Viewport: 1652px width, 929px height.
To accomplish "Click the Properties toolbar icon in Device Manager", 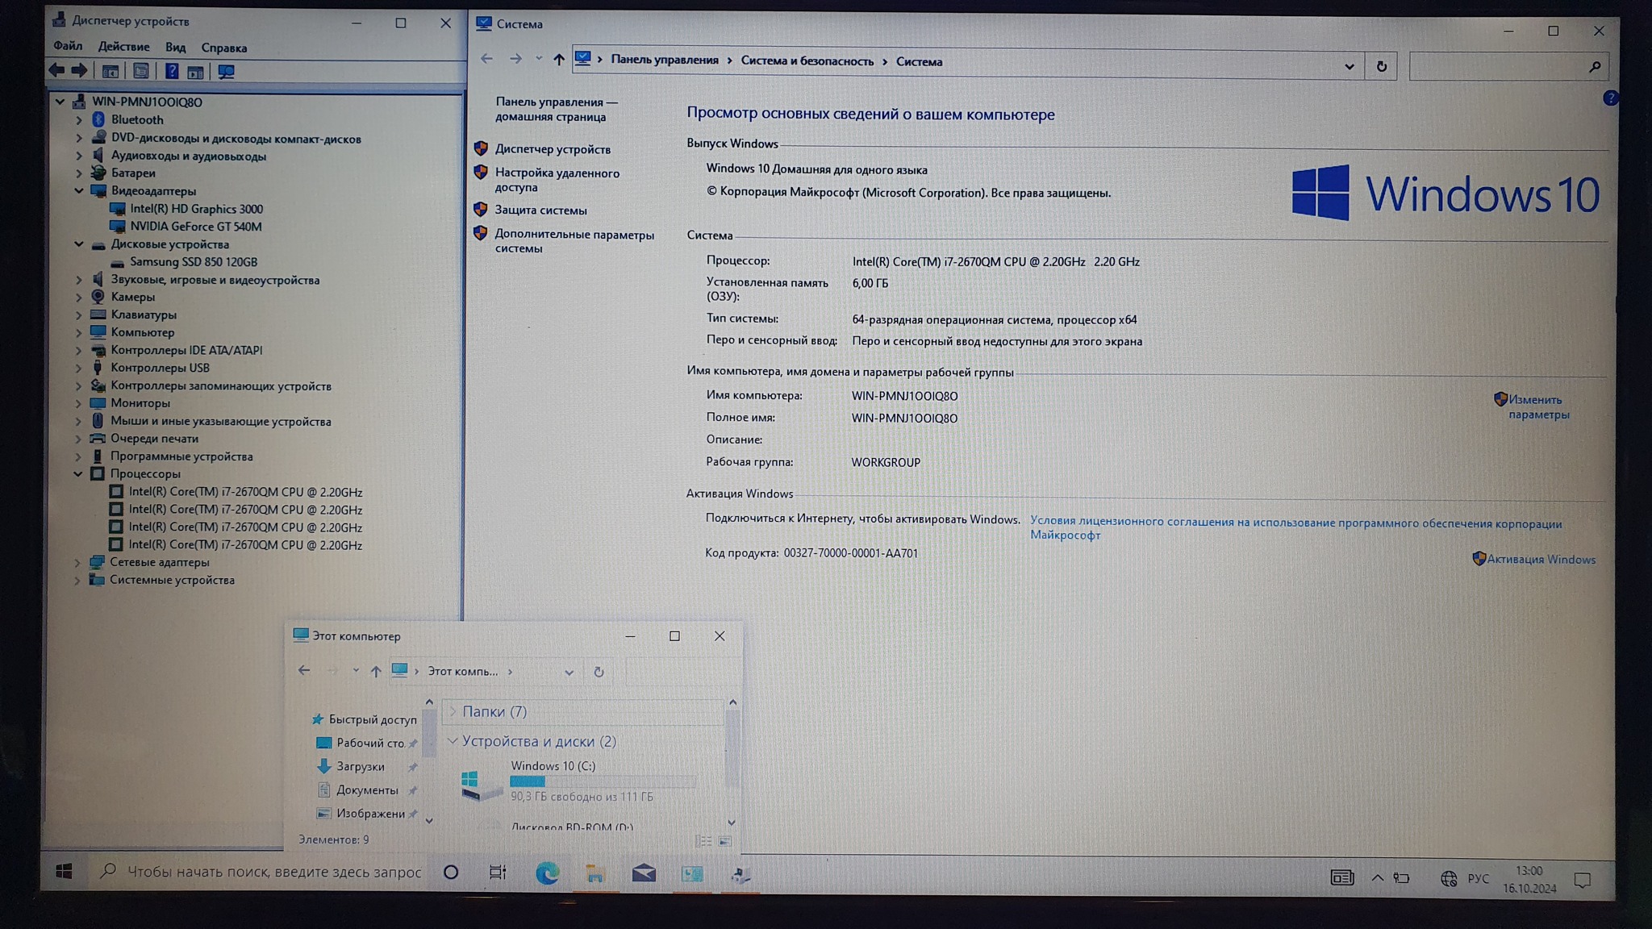I will [141, 72].
